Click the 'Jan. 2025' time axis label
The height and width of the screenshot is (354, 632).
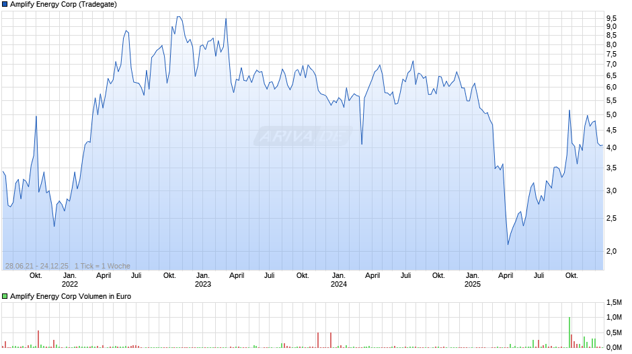[x=473, y=280]
